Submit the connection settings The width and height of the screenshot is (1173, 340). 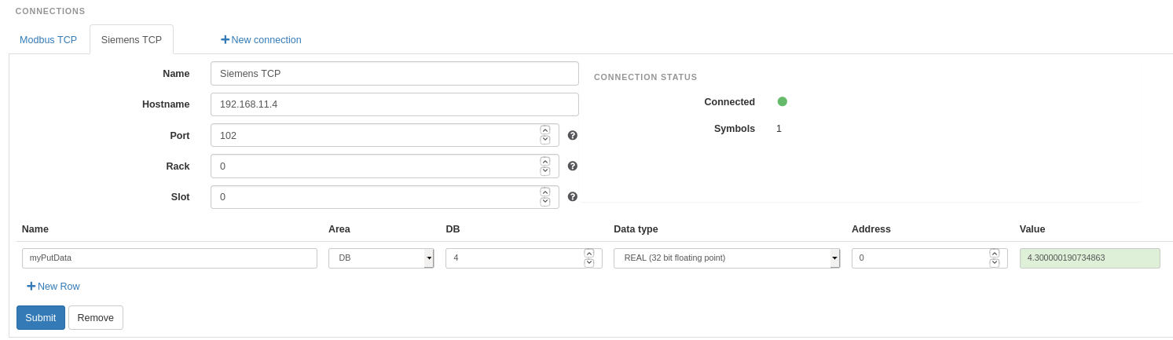click(x=41, y=317)
